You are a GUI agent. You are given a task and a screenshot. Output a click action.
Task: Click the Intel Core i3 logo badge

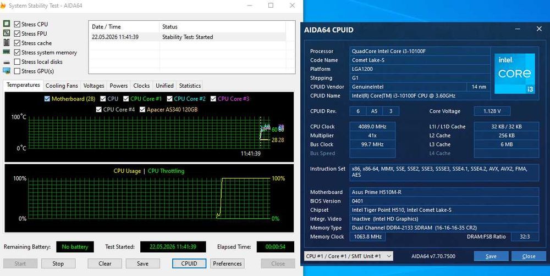515,74
